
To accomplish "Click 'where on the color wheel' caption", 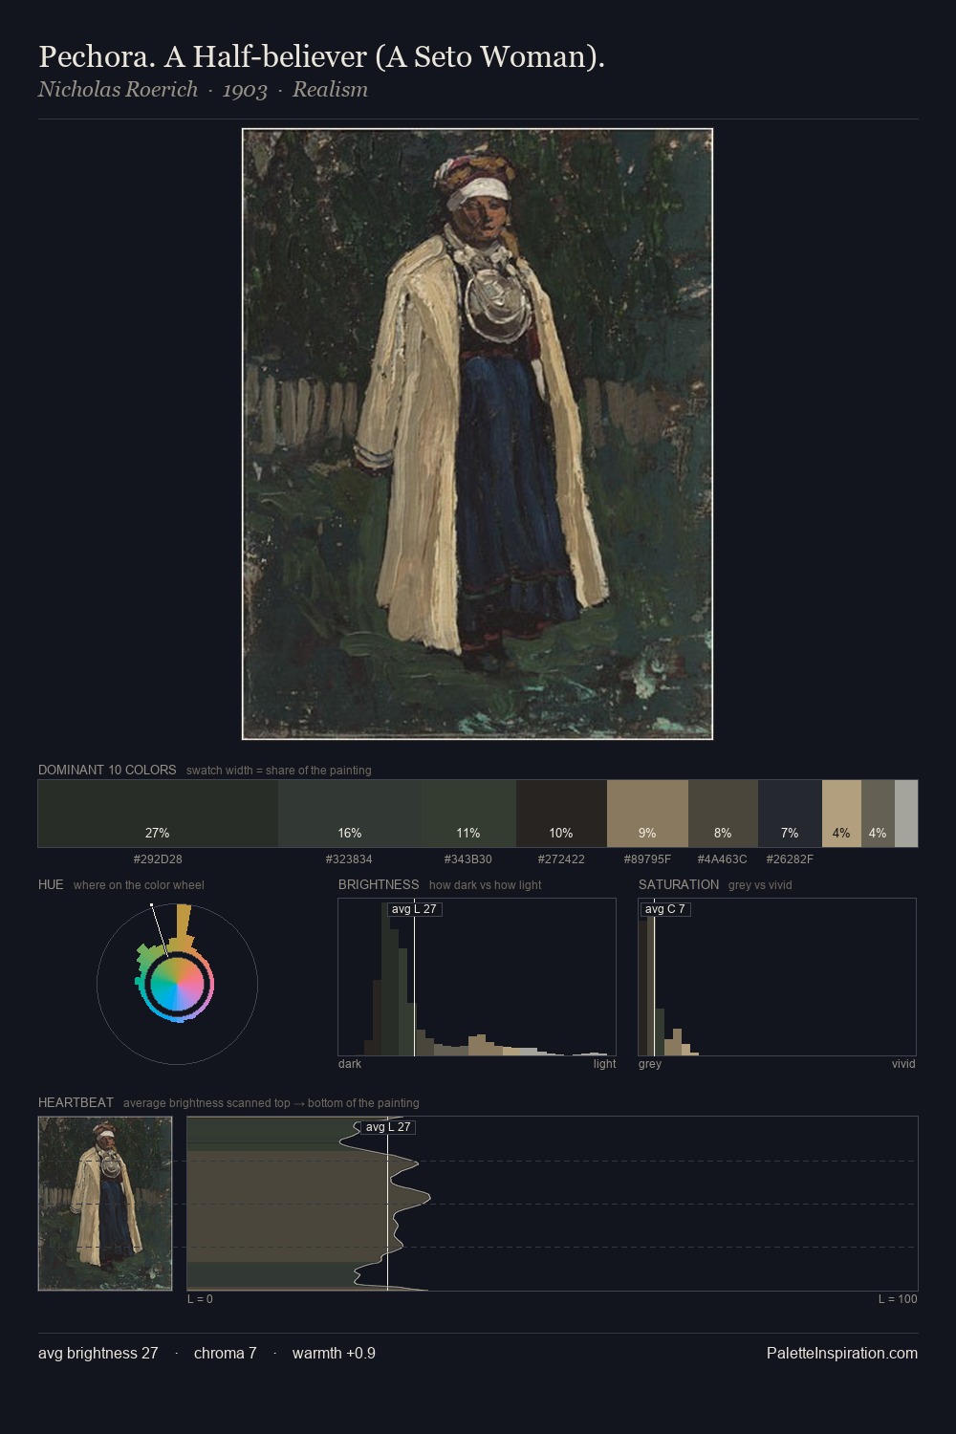I will click(x=139, y=885).
